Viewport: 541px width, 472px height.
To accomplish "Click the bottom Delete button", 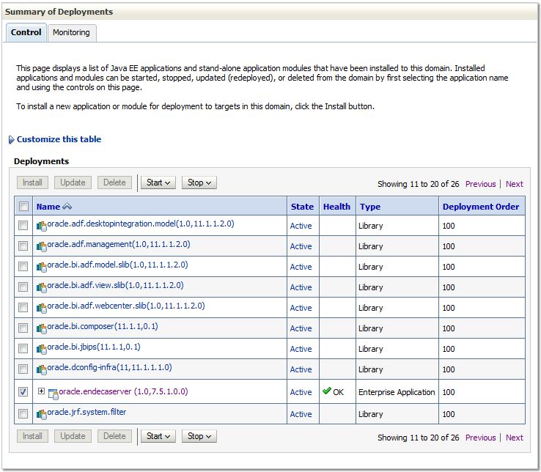I will (114, 436).
